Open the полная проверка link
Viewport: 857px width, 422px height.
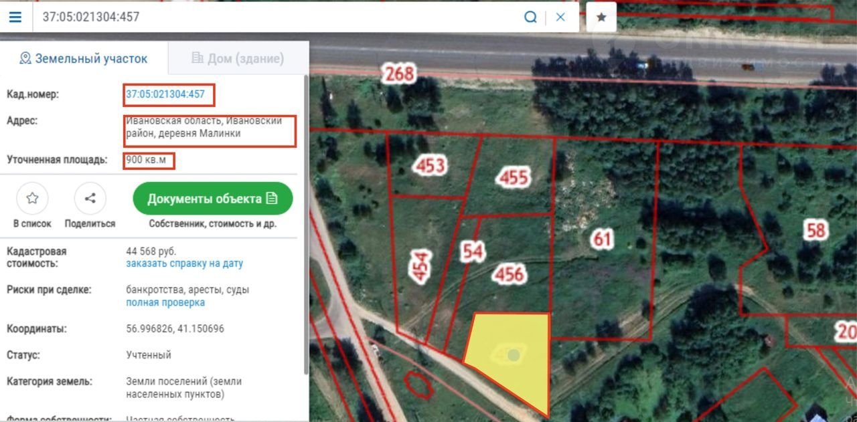pos(165,302)
